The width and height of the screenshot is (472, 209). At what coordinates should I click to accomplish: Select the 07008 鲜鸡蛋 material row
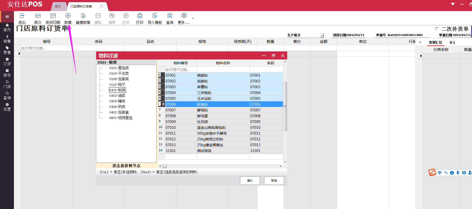(202, 116)
